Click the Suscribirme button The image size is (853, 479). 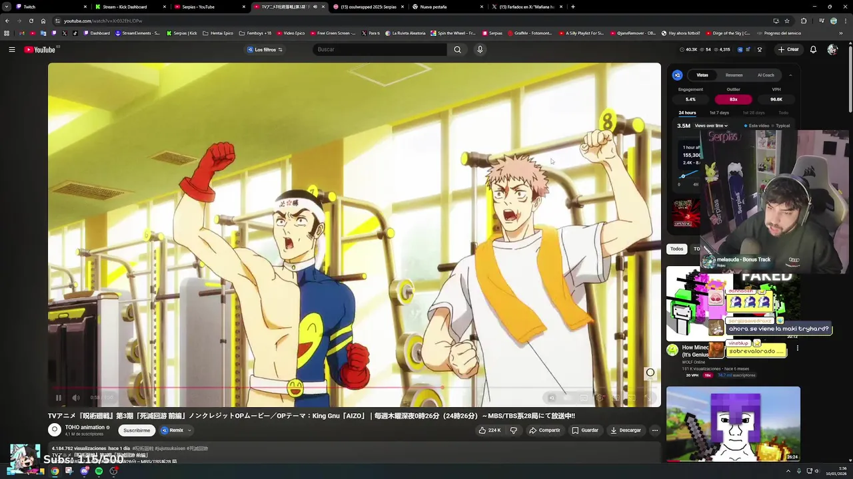137,430
